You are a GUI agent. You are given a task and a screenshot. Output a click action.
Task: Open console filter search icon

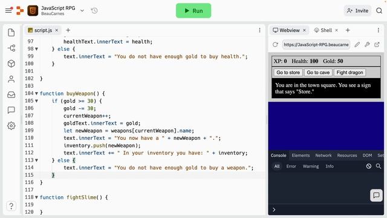pyautogui.click(x=379, y=166)
